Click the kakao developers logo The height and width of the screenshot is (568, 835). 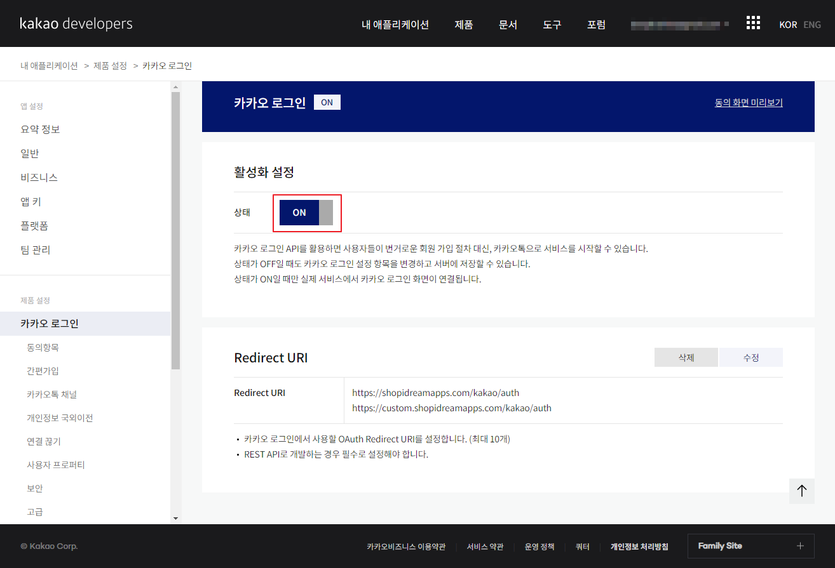click(x=76, y=23)
